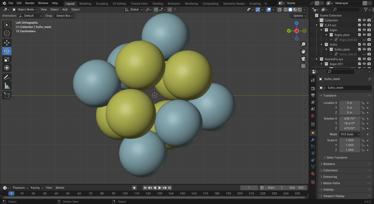Select the Move tool in toolbar

tap(7, 43)
